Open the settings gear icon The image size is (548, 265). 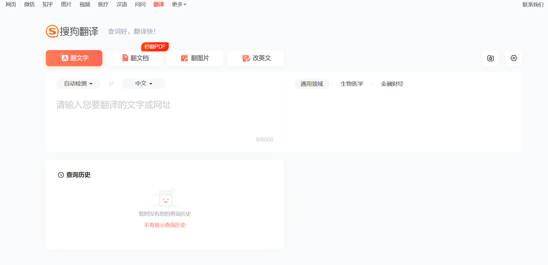(x=513, y=58)
